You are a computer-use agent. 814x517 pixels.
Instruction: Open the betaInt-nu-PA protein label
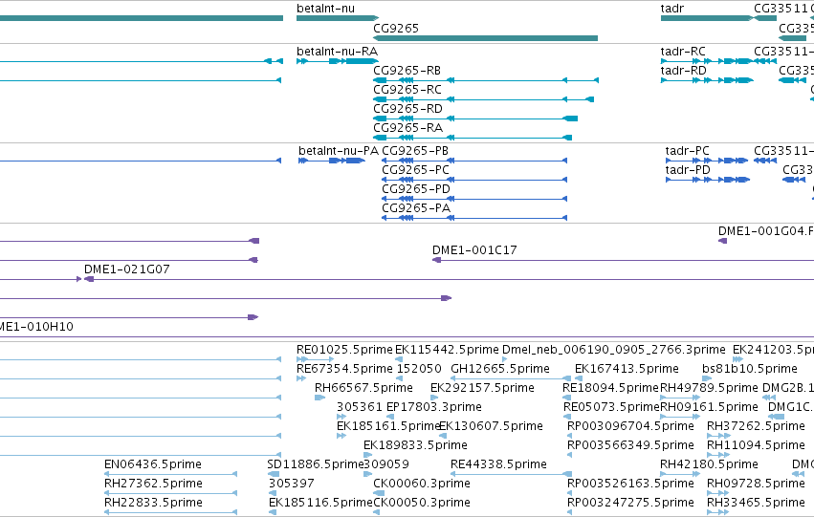339,151
